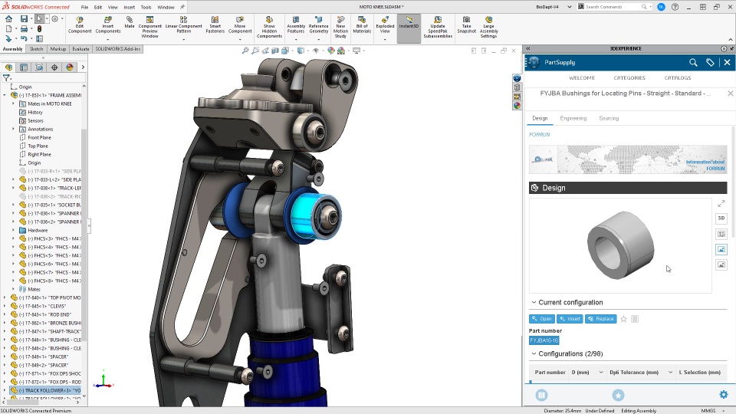
Task: Open the Tools menu
Action: [x=146, y=7]
